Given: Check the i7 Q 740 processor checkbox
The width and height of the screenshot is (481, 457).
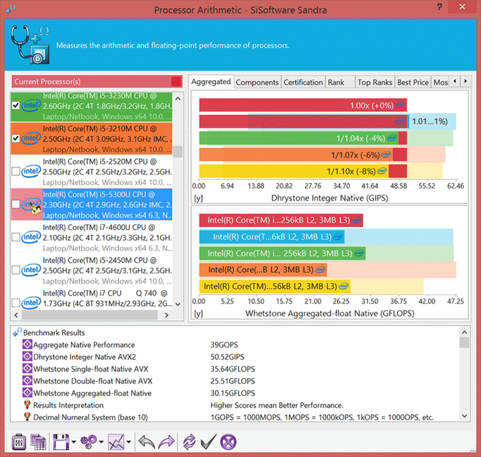Looking at the screenshot, I should click(16, 303).
